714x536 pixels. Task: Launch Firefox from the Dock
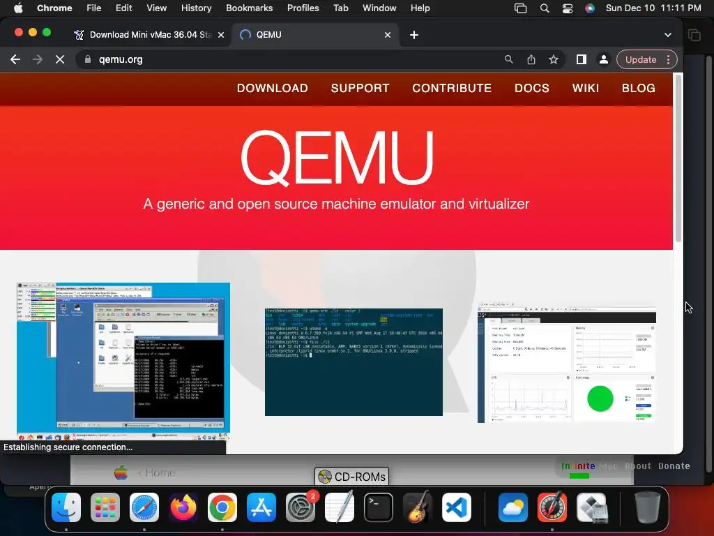click(x=183, y=507)
